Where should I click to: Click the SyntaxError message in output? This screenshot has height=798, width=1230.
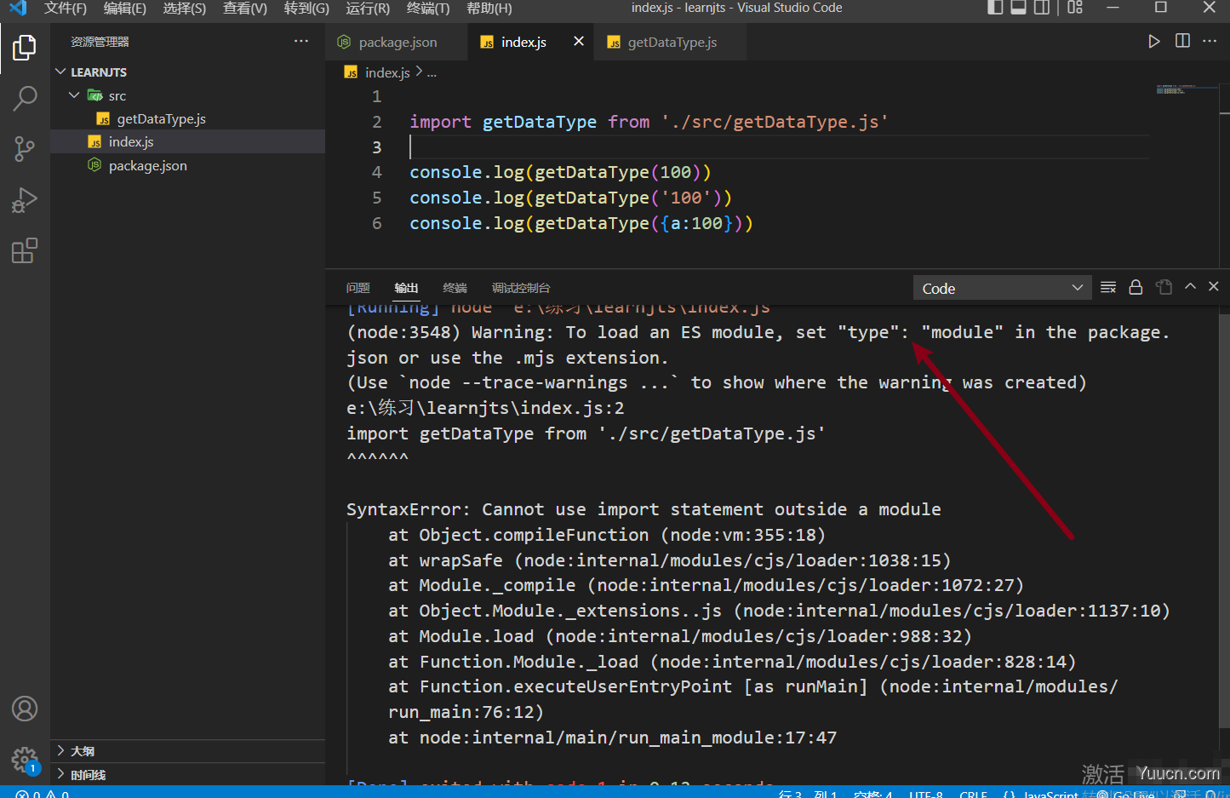644,509
